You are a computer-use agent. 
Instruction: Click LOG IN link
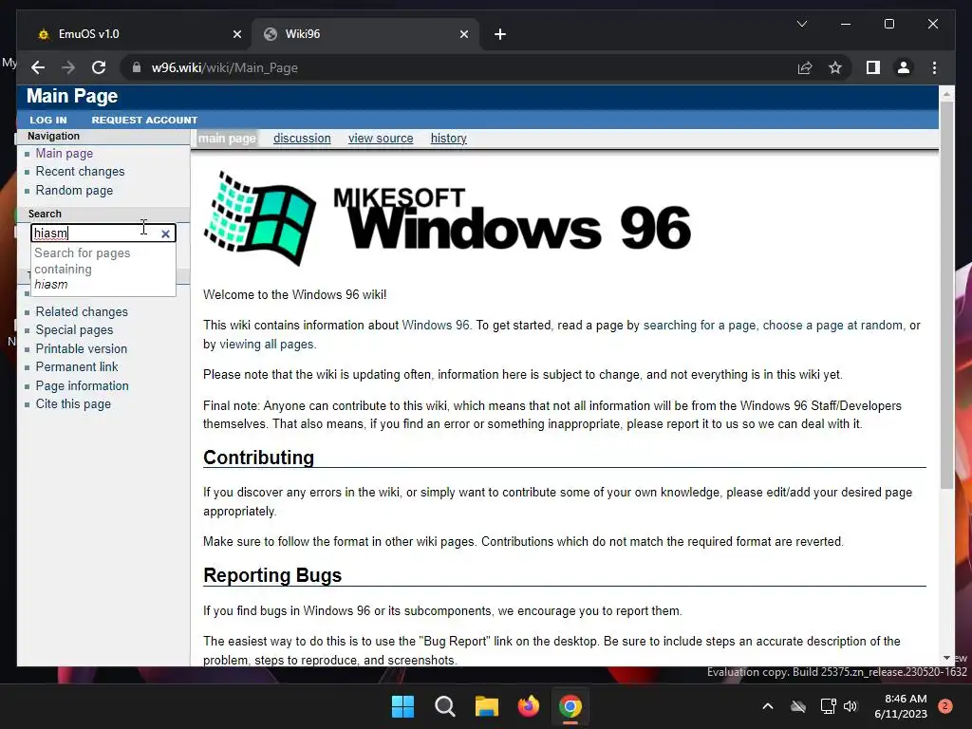pos(48,120)
